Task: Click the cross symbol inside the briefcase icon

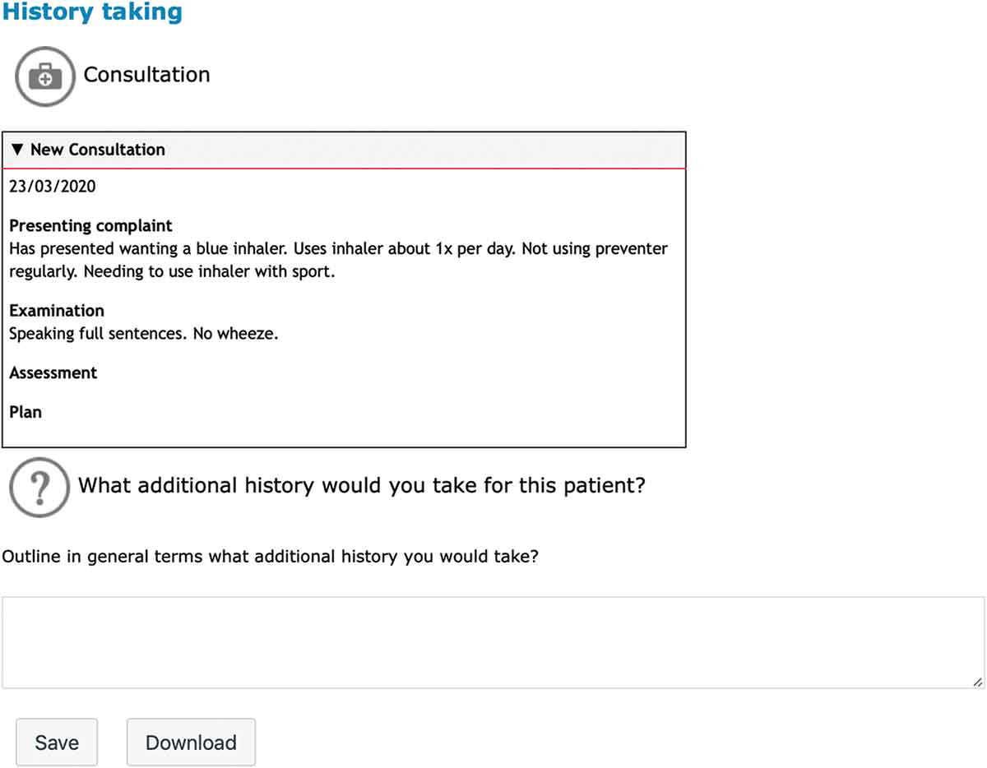Action: (44, 79)
